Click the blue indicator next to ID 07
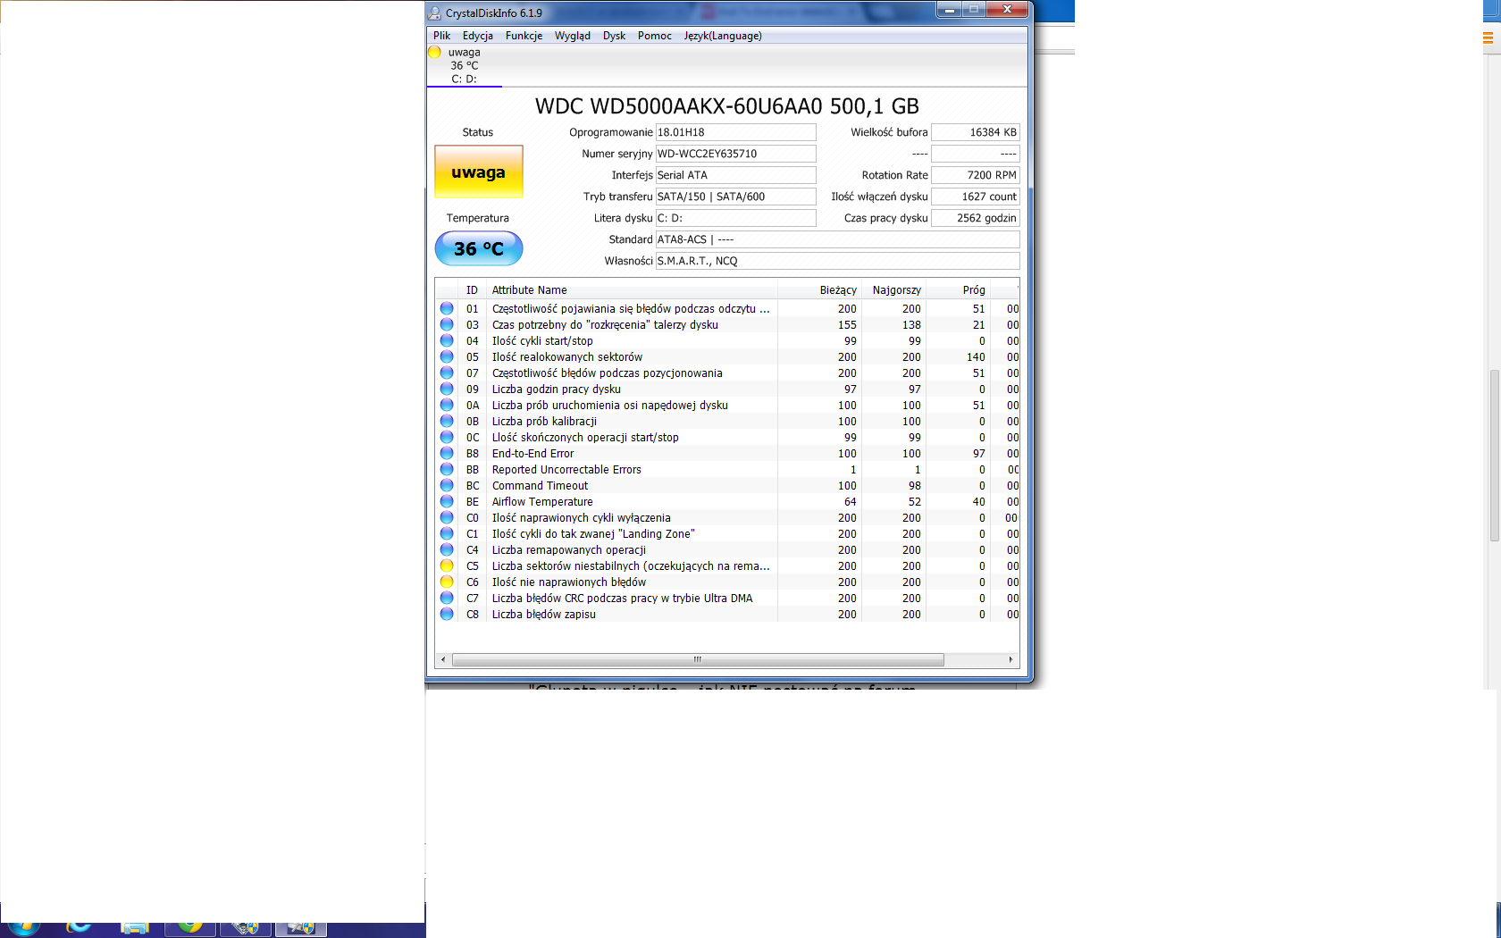 tap(447, 373)
